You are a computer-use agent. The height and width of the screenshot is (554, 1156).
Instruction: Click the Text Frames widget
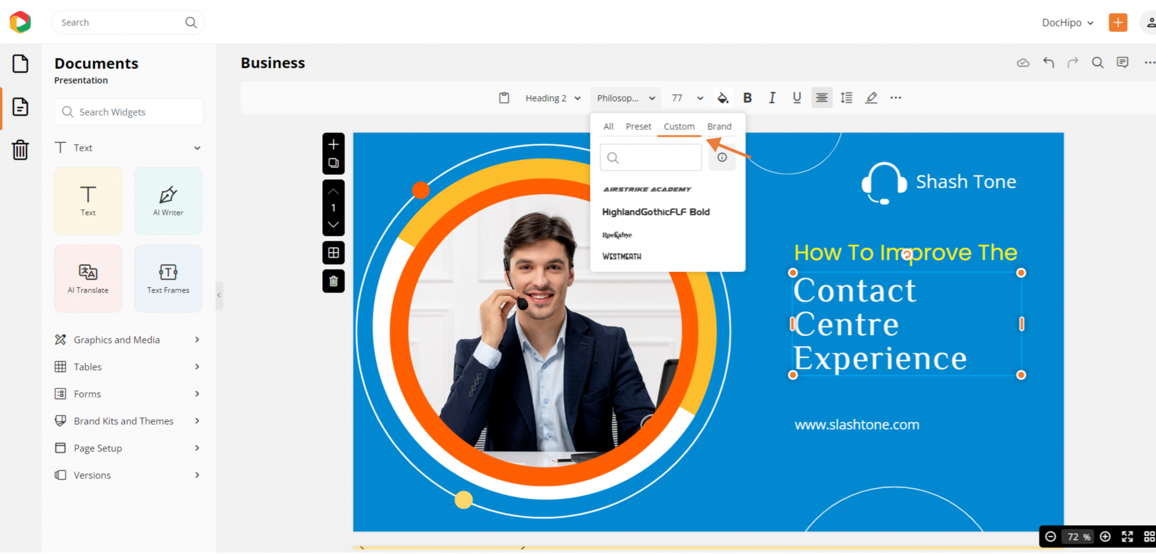coord(168,278)
